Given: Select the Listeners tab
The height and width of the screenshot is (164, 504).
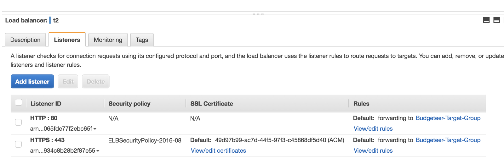Looking at the screenshot, I should (67, 40).
